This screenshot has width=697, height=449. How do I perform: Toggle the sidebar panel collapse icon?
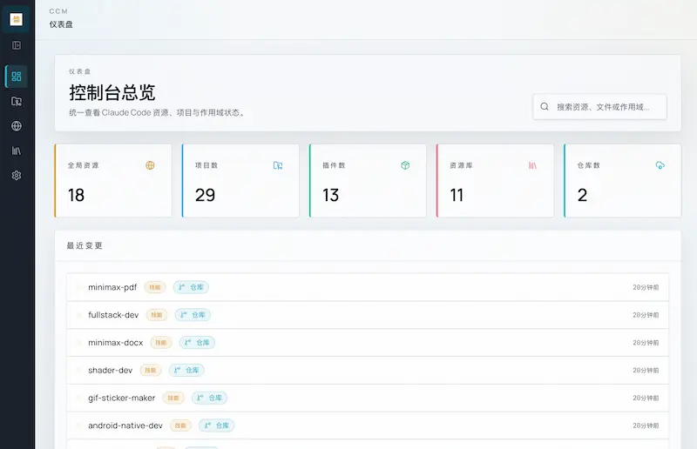[17, 45]
